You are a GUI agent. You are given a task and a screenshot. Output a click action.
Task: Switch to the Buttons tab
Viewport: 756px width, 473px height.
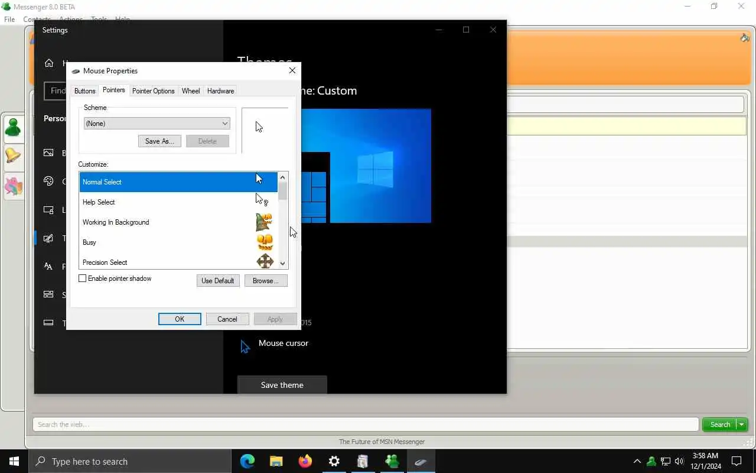coord(84,91)
